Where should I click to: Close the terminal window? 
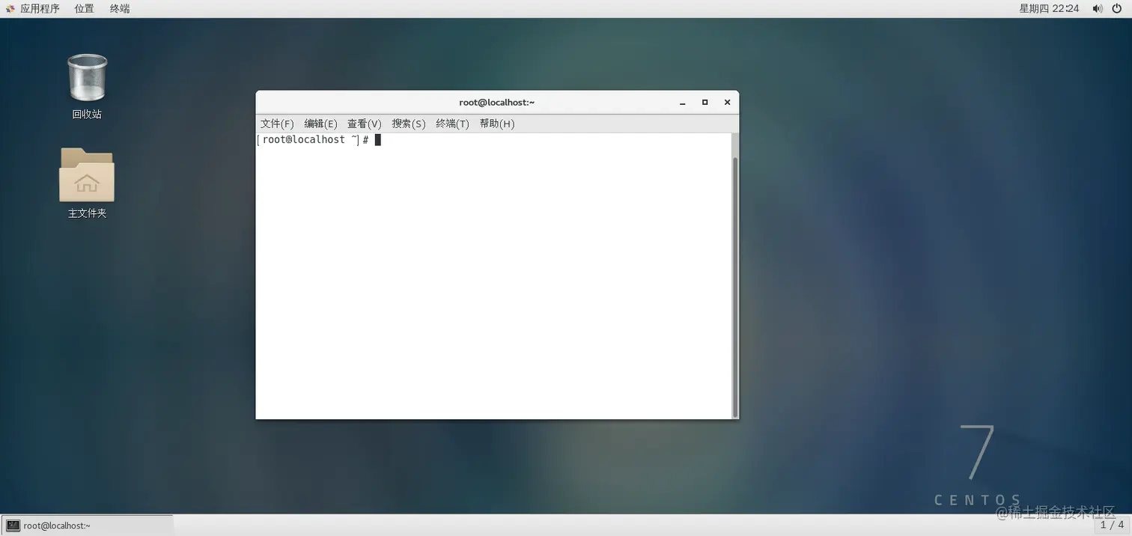(x=727, y=103)
